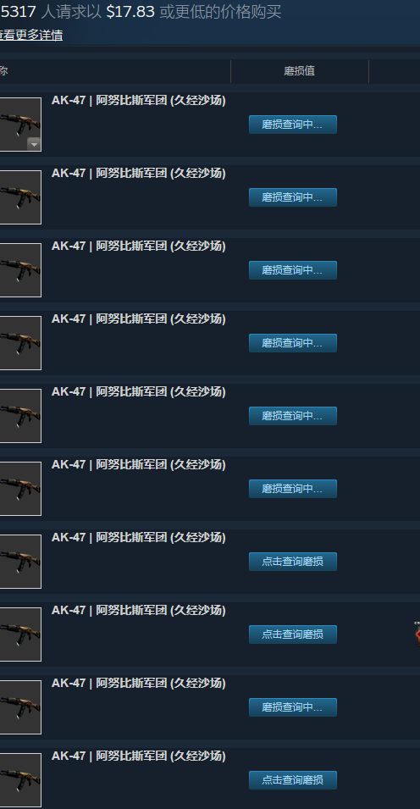Screen dimensions: 420x809
Task: Select the second listing's AK-47 weapon image
Action: point(20,197)
